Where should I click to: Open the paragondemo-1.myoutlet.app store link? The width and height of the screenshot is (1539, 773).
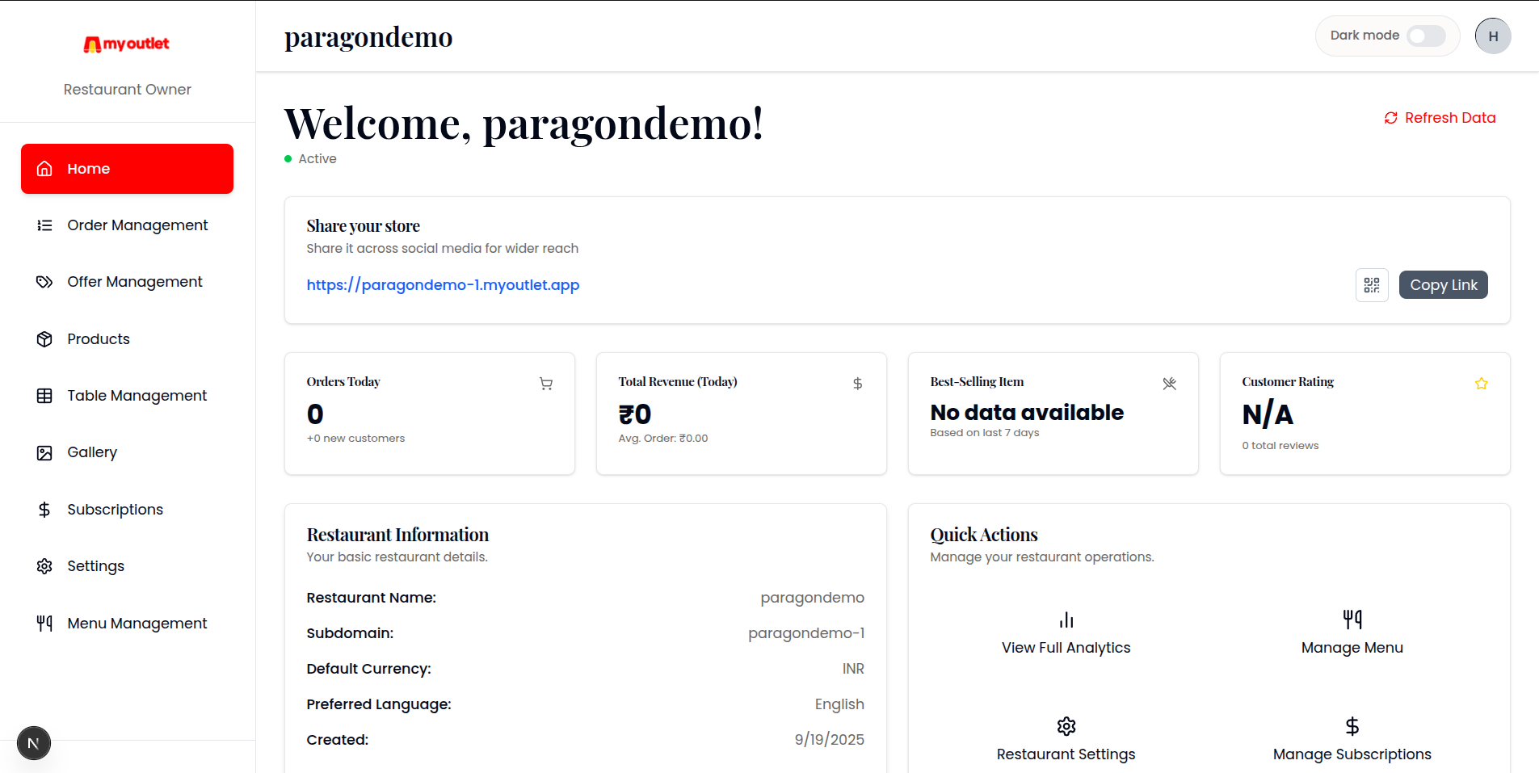point(443,285)
